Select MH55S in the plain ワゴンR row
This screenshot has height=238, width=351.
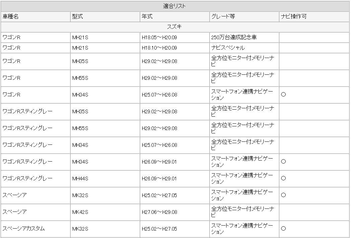(x=80, y=78)
